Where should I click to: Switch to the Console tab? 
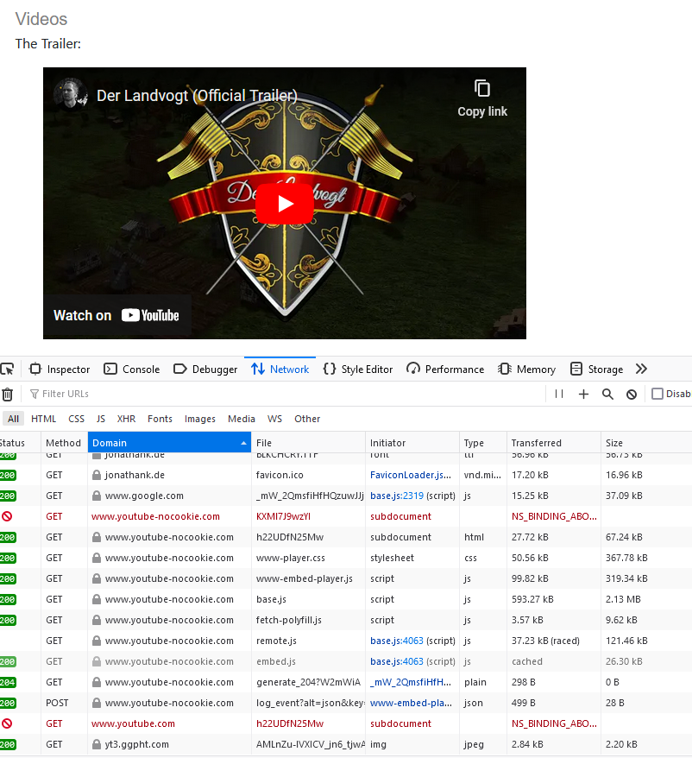[x=132, y=369]
